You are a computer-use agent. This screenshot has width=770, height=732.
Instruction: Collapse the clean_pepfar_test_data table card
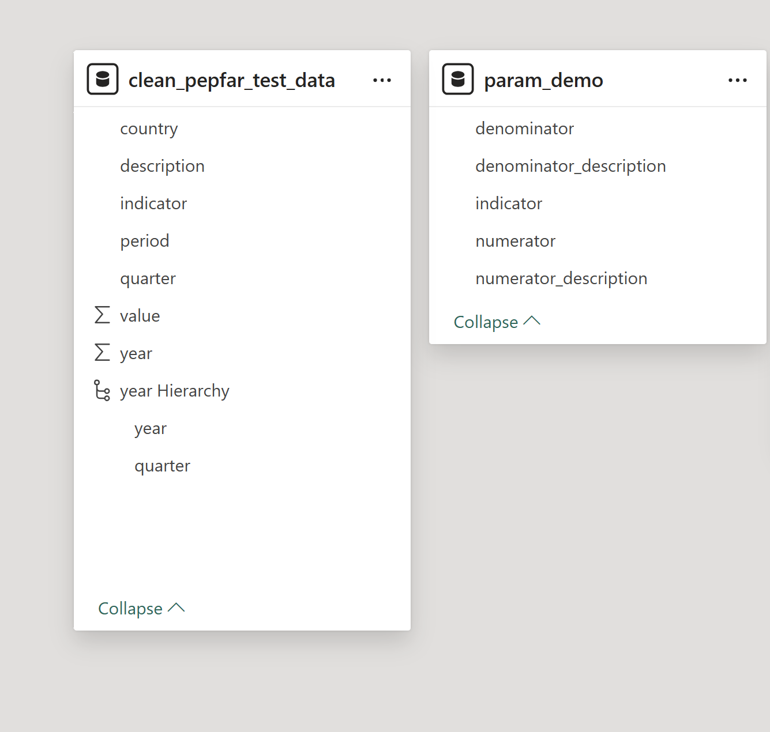141,608
